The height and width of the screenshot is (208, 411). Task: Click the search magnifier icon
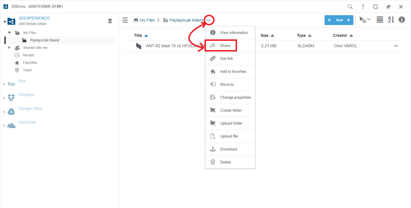click(x=350, y=7)
